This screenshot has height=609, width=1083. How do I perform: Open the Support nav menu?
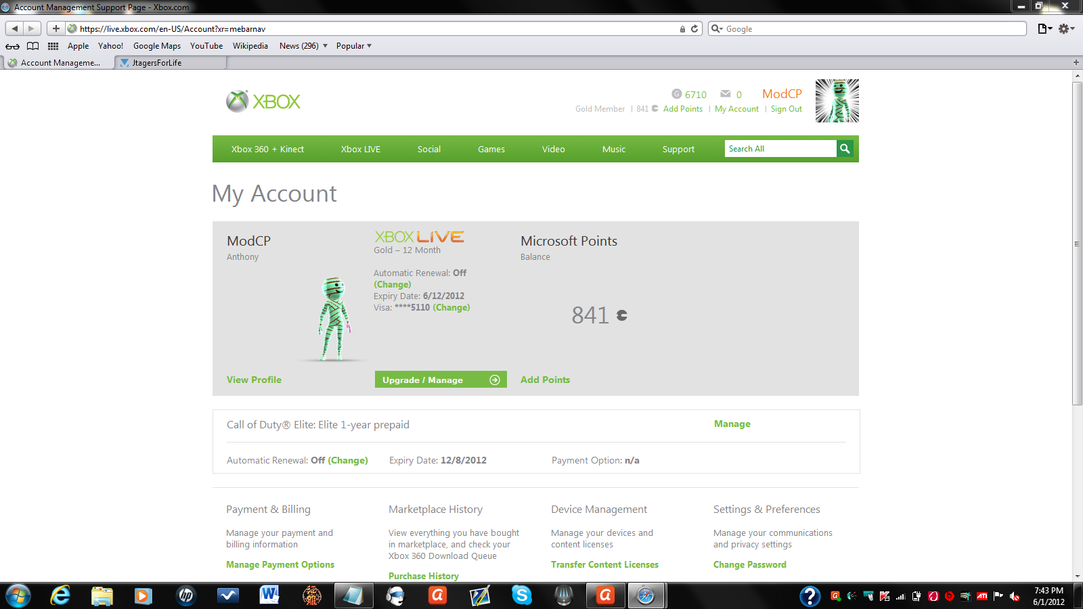coord(678,149)
